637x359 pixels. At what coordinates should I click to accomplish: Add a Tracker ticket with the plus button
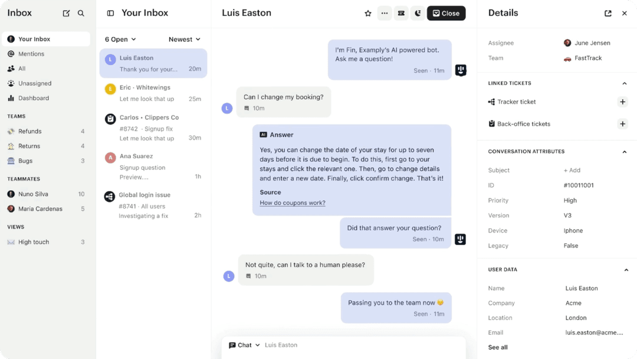tap(623, 102)
